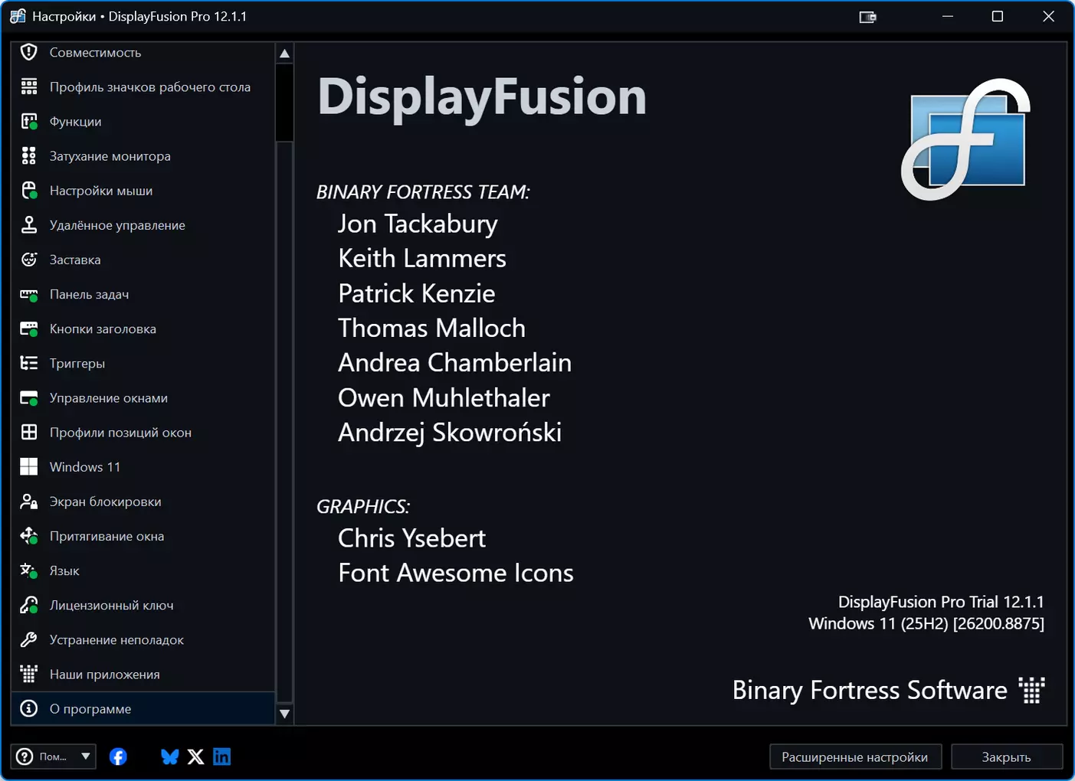Screen dimensions: 1075x781
Task: Open the Bluesky butterfly icon
Action: click(x=170, y=756)
